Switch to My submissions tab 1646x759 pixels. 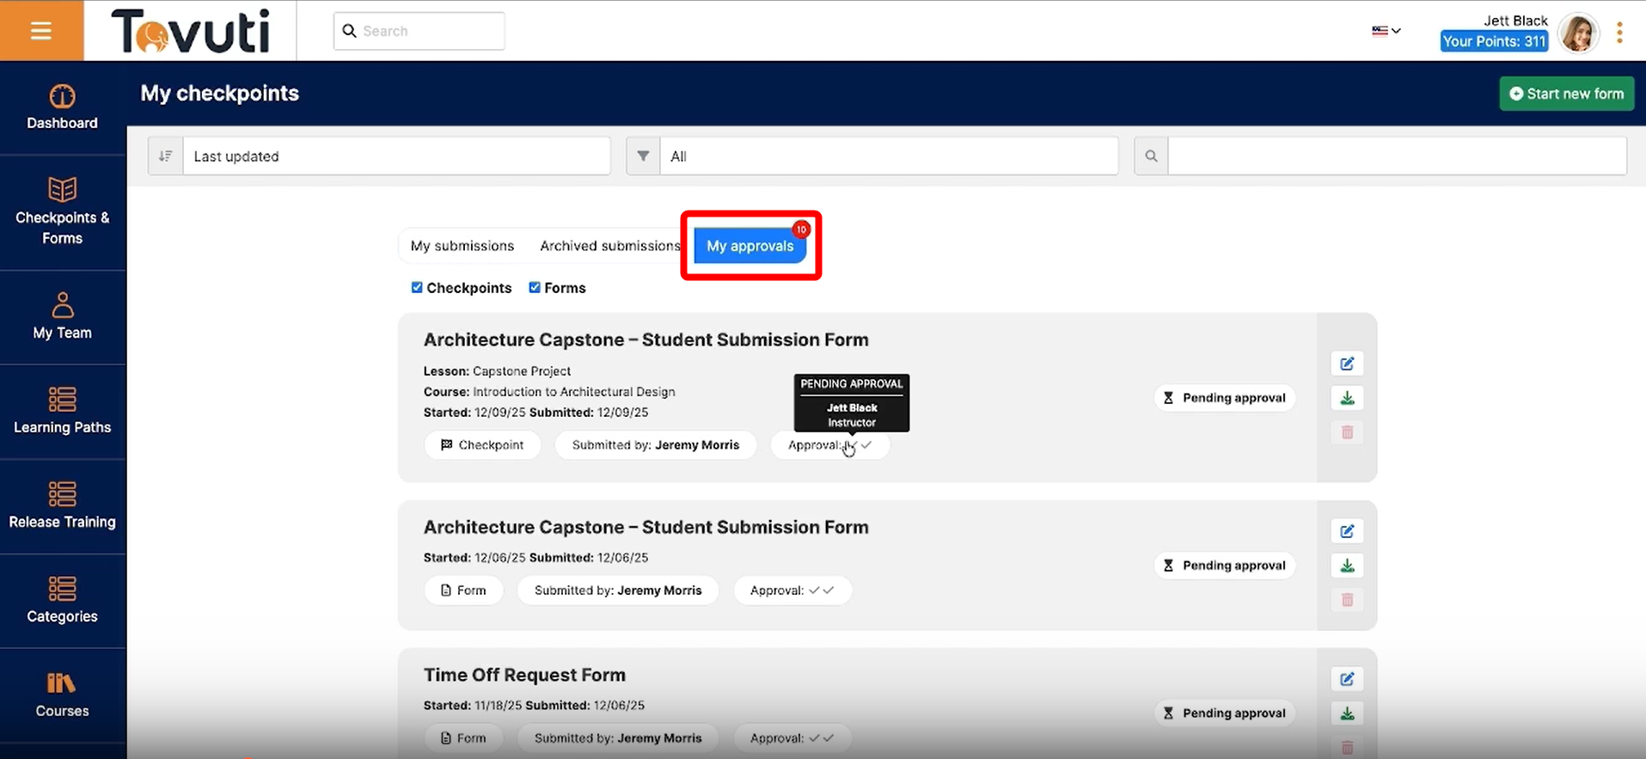(462, 246)
